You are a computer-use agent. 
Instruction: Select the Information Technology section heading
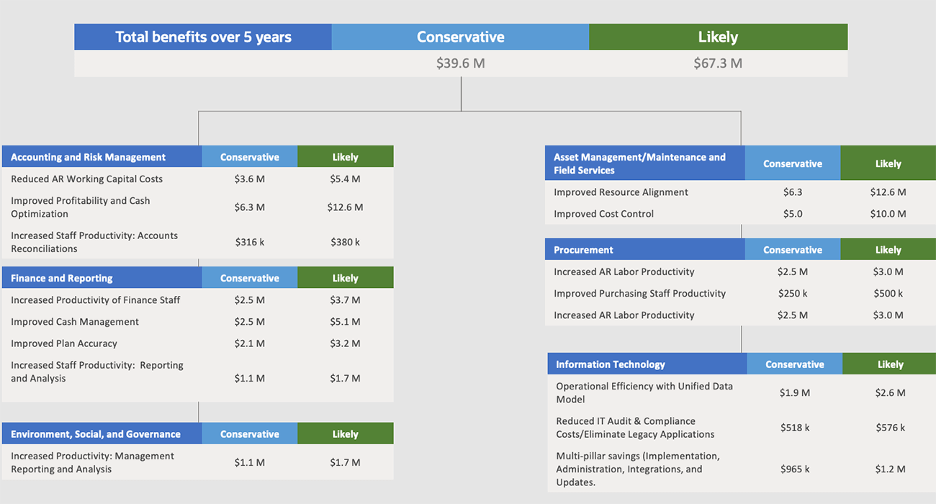[x=610, y=364]
